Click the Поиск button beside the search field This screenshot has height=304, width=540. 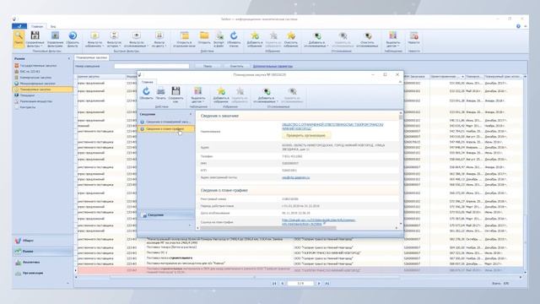click(208, 66)
